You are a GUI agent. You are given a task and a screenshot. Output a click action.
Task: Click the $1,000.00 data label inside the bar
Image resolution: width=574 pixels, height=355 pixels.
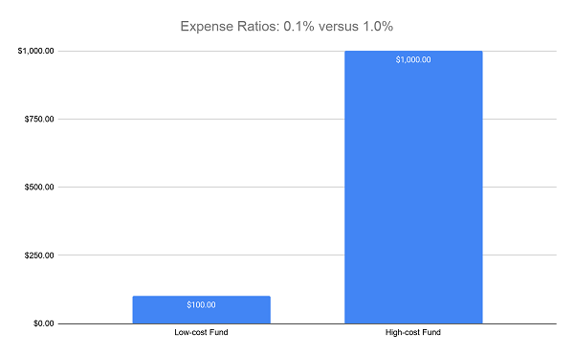(x=413, y=59)
